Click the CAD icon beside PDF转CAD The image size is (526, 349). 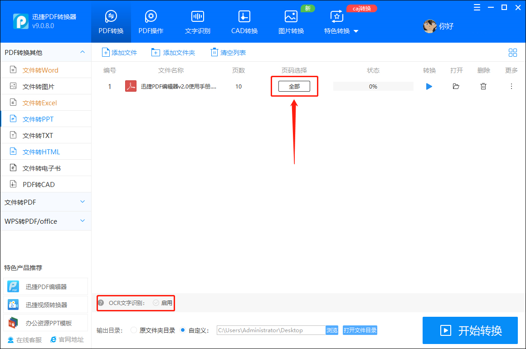[x=13, y=184]
